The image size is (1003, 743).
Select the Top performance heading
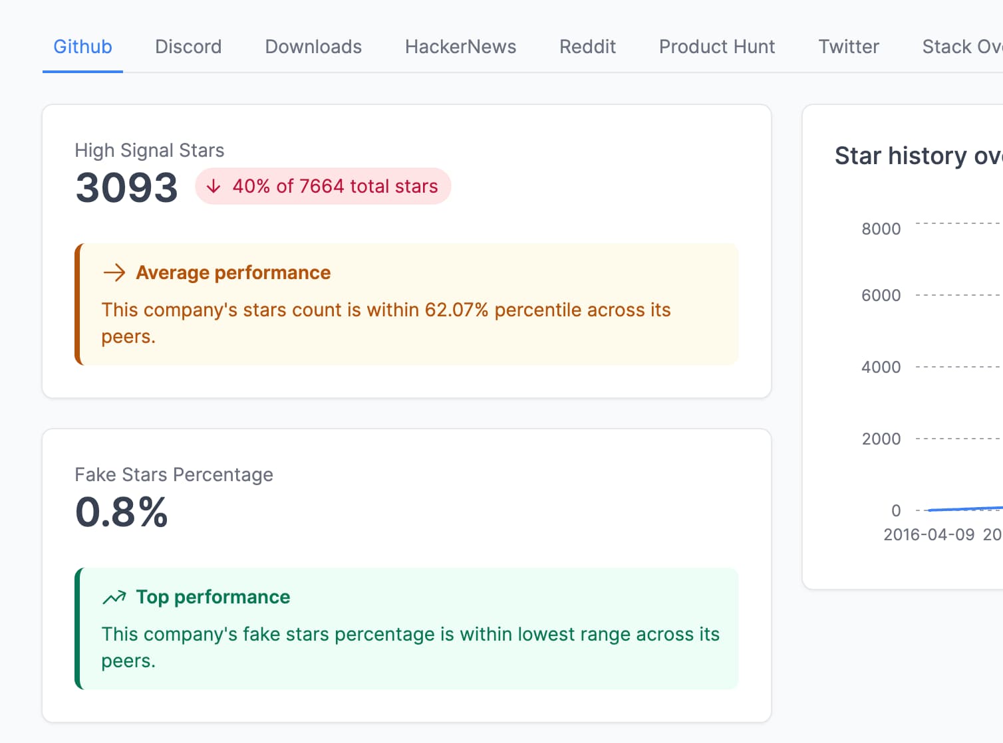coord(213,597)
